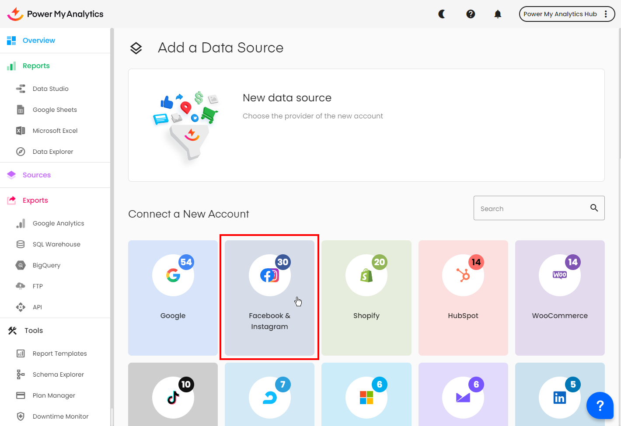Open the blue floating help chat button
The width and height of the screenshot is (621, 426).
(600, 405)
